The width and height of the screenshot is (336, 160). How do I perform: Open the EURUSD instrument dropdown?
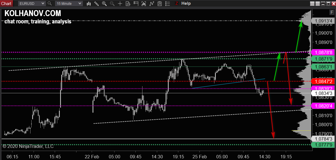coord(32,3)
